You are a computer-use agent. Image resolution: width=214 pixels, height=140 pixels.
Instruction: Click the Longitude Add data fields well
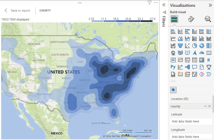pyautogui.click(x=191, y=136)
